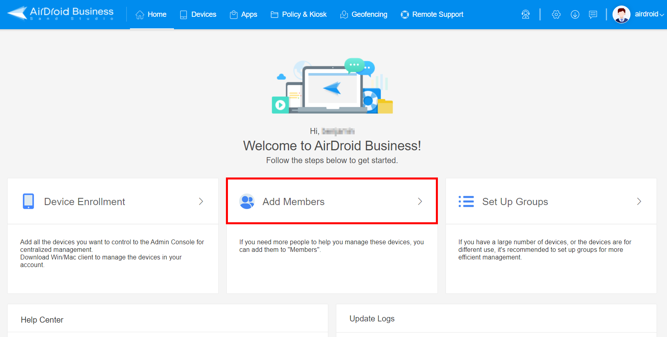Click the Welcome to AirDroid Business heading
Screen dimensions: 667x337
(332, 146)
